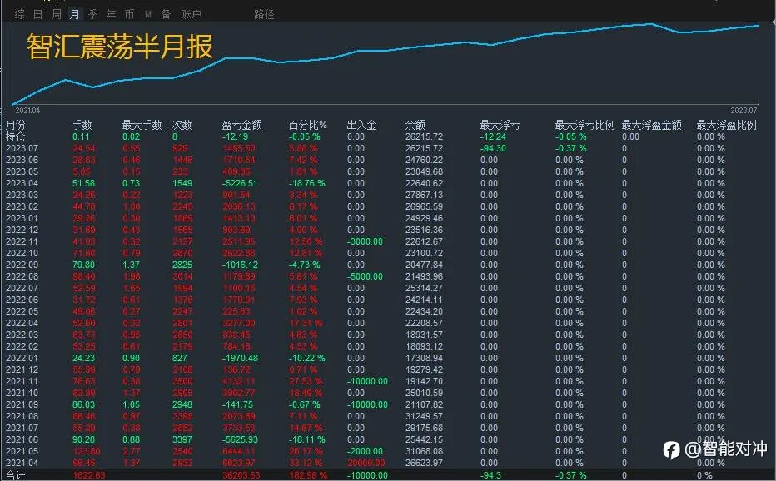The image size is (776, 481).
Task: Sort by the 最大浮盈金额 column header
Action: point(652,125)
